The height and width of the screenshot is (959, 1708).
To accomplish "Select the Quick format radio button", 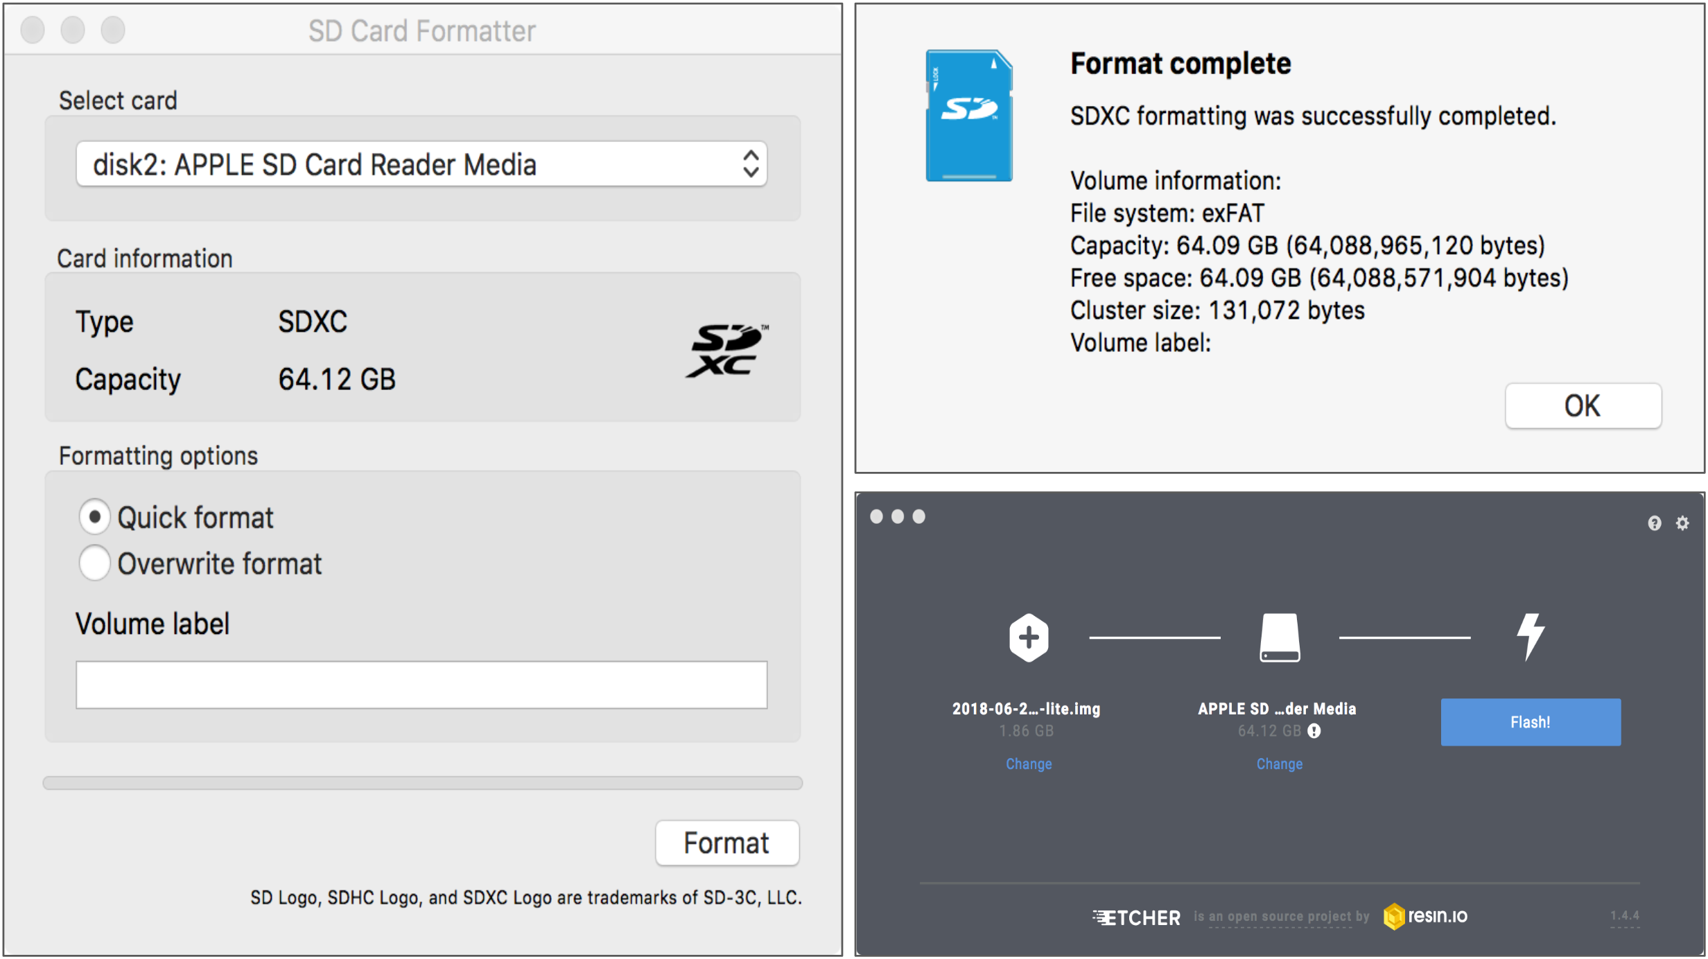I will 94,517.
